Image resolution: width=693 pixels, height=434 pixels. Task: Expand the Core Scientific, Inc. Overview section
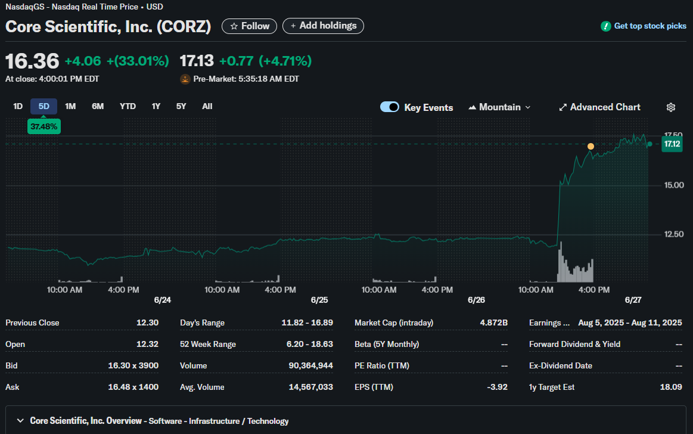pyautogui.click(x=20, y=421)
